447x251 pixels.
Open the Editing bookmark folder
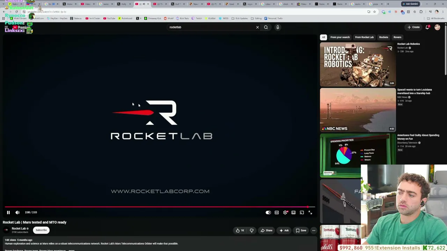[256, 18]
